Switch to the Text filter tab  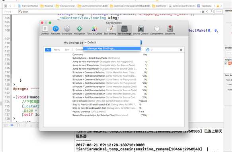[x=67, y=50]
